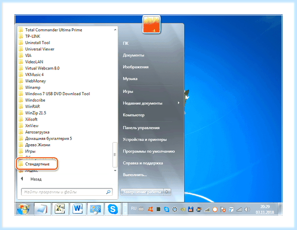Click the Древо Жизни folder icon
The width and height of the screenshot is (297, 230).
pos(21,145)
